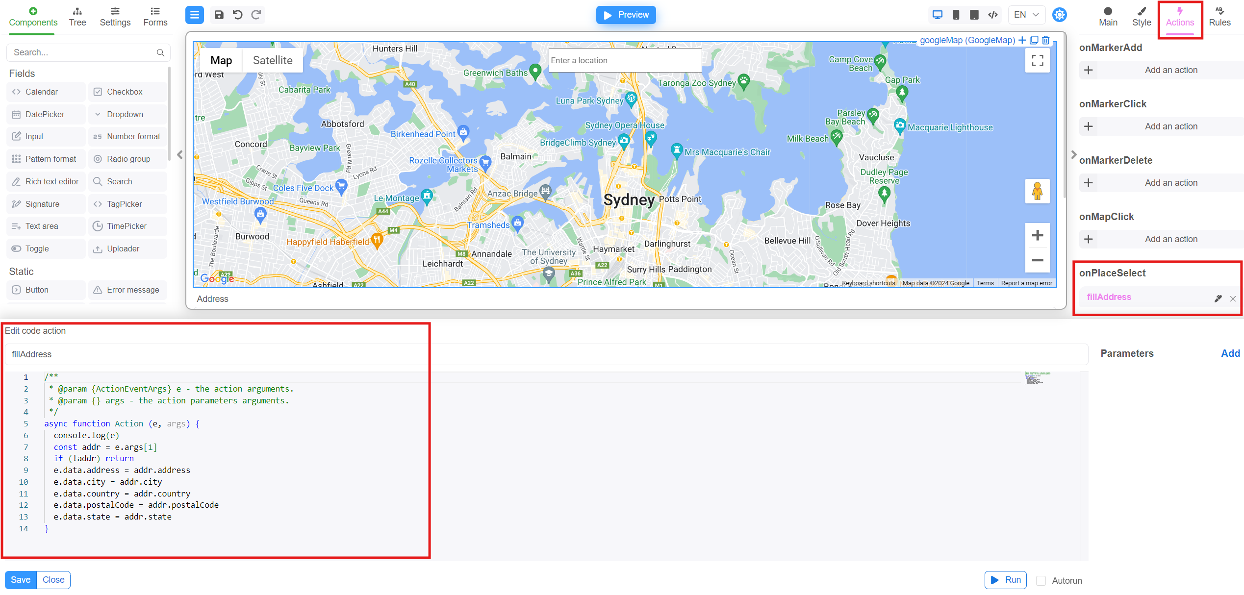Click the undo arrow icon
The width and height of the screenshot is (1244, 595).
238,14
